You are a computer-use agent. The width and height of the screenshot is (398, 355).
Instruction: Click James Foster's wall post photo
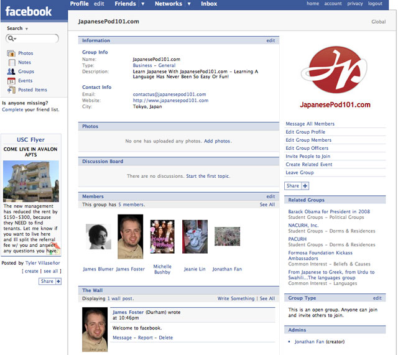(x=95, y=330)
